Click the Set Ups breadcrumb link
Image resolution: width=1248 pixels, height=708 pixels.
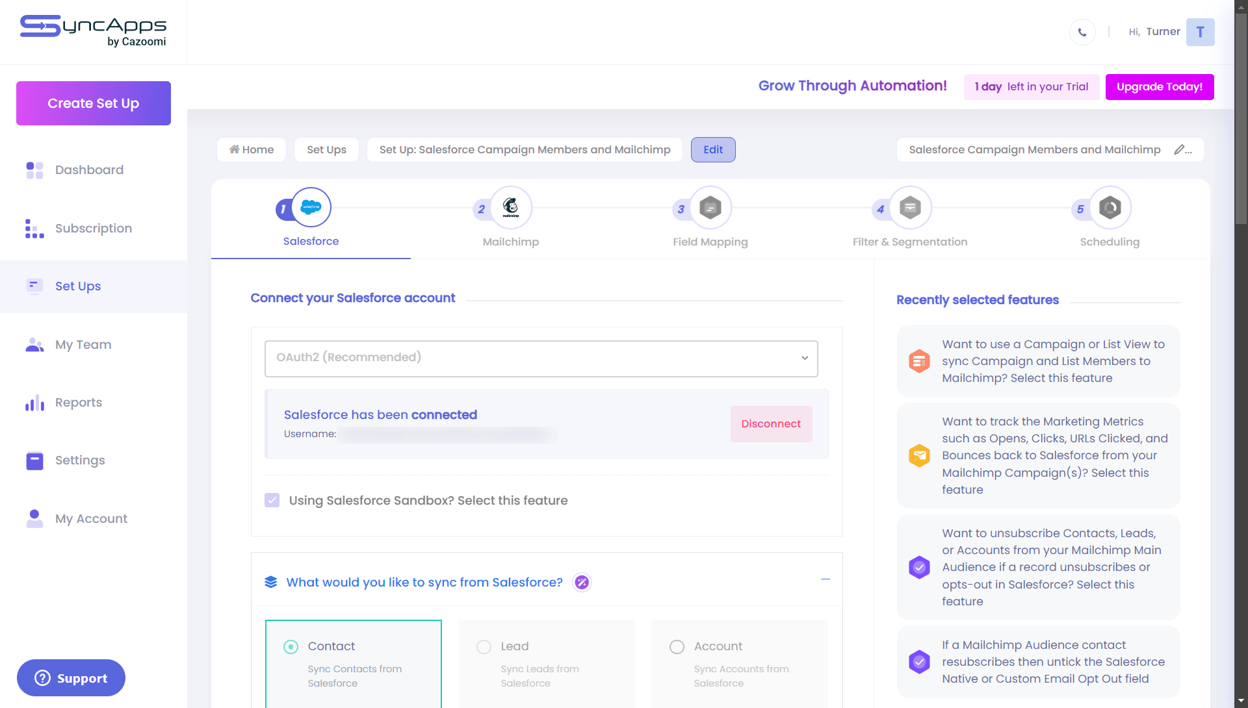click(326, 150)
